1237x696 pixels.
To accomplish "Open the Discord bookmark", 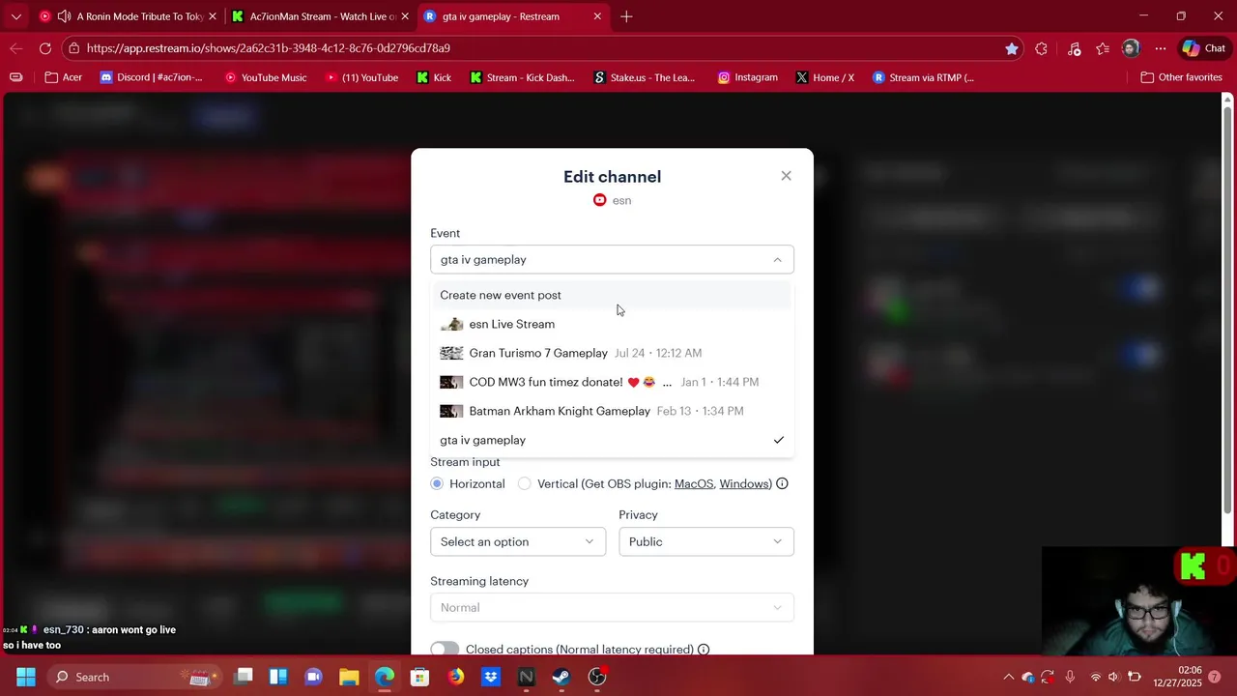I will click(x=152, y=77).
